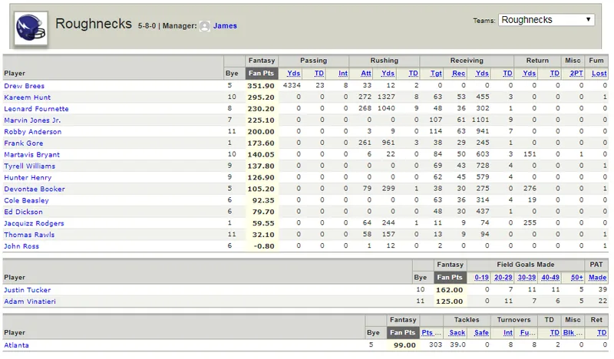Click John Ross fan points -0.80
The height and width of the screenshot is (359, 614).
(264, 246)
